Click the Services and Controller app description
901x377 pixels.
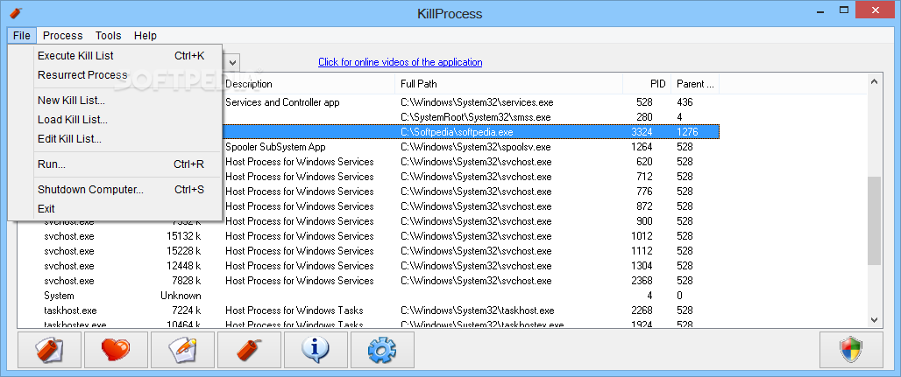pos(282,102)
